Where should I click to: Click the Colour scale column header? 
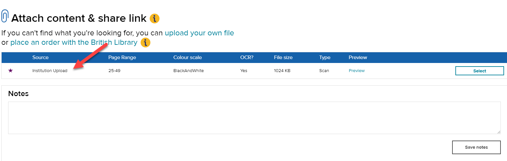point(187,57)
